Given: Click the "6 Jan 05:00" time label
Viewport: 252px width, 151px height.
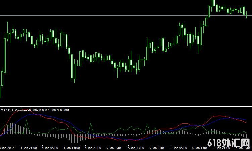Looking at the screenshot, I should (x=179, y=148).
